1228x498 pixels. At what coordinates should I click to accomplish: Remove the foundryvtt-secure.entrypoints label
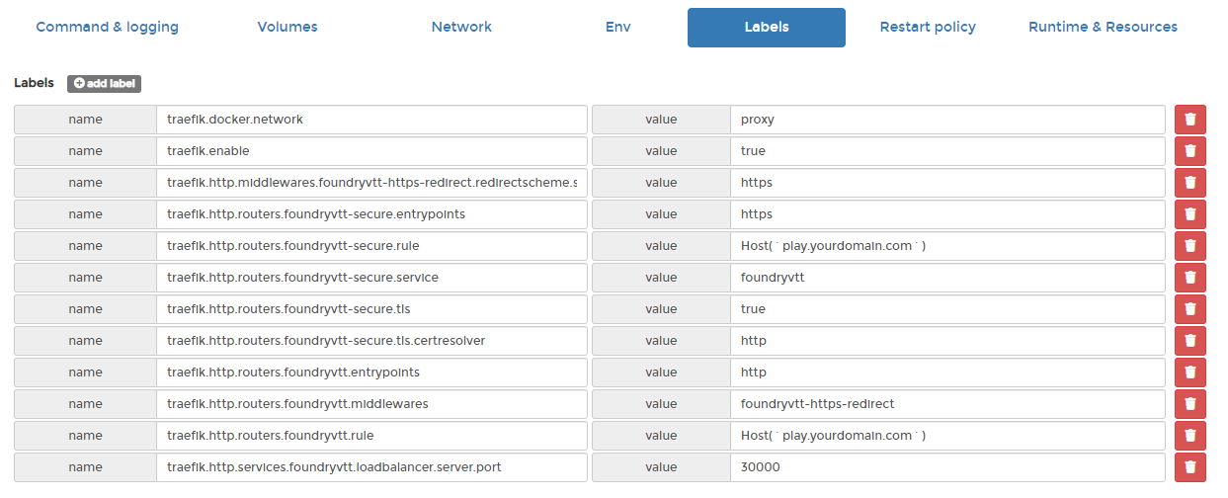pyautogui.click(x=1189, y=214)
